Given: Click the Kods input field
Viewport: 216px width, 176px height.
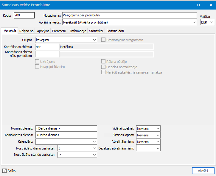Looking at the screenshot, I should [24, 15].
